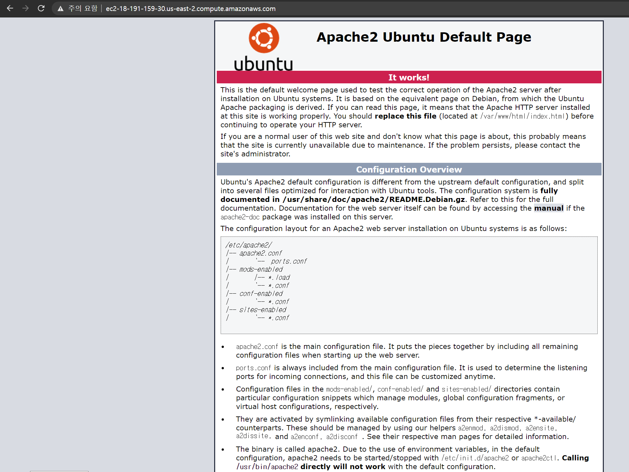
Task: Click the 'a2disconf' helper name
Action: pyautogui.click(x=342, y=437)
